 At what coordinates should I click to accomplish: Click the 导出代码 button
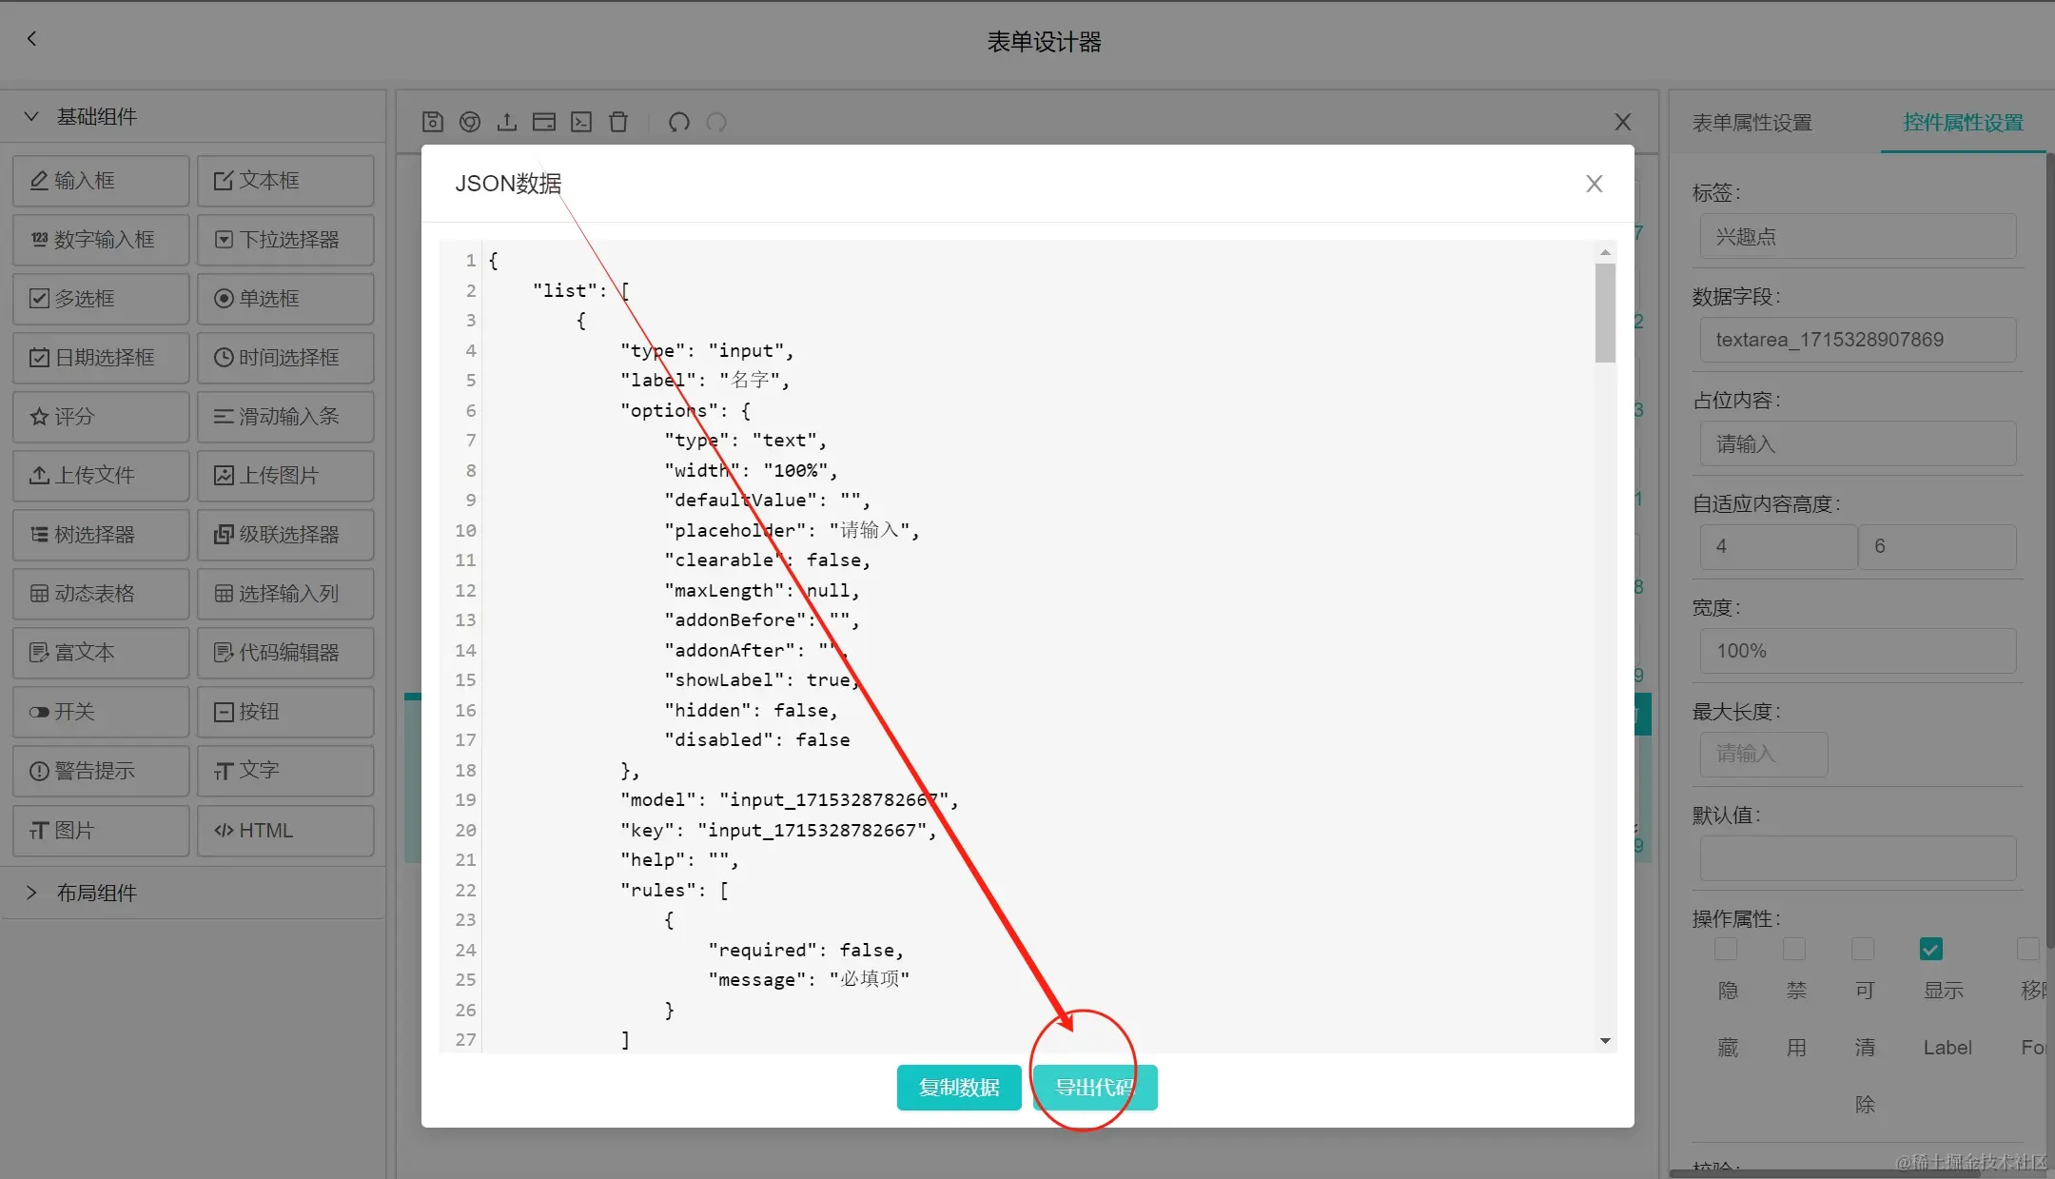(x=1095, y=1088)
